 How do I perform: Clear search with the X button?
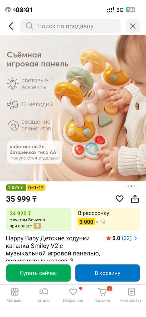click(x=133, y=26)
